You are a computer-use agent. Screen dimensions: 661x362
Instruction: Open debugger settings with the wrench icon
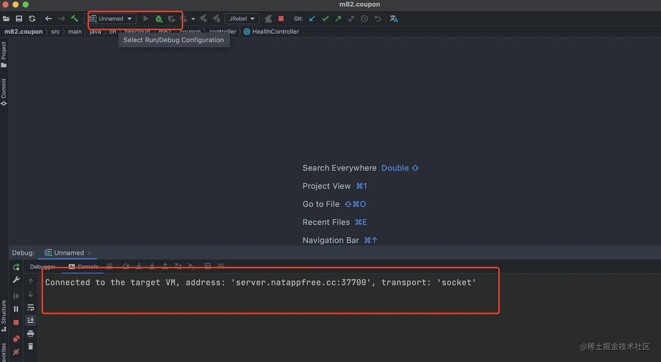tap(16, 280)
